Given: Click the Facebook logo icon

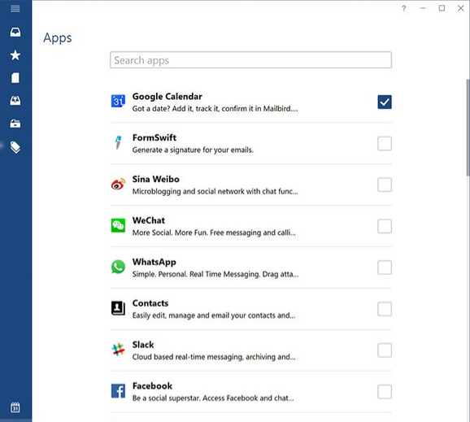Looking at the screenshot, I should pyautogui.click(x=118, y=391).
